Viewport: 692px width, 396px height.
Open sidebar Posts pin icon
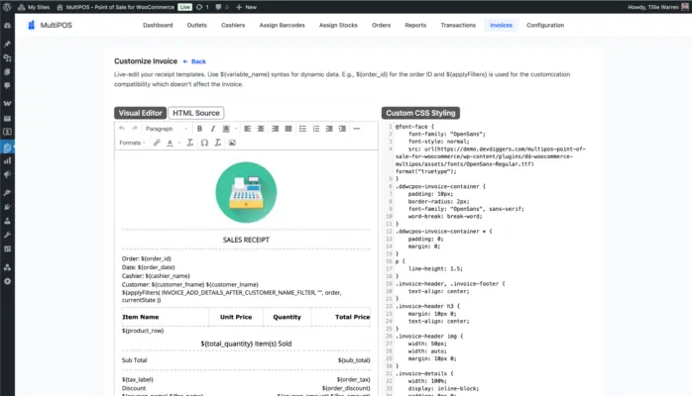coord(7,44)
